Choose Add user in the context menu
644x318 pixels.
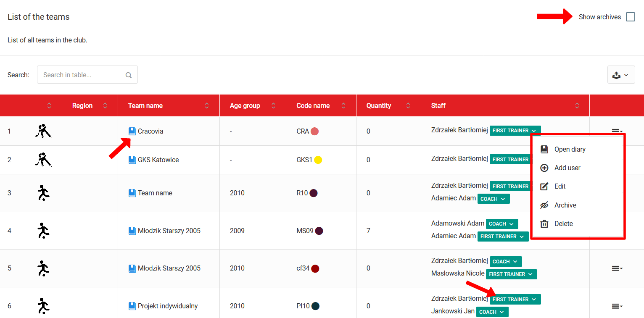tap(567, 168)
